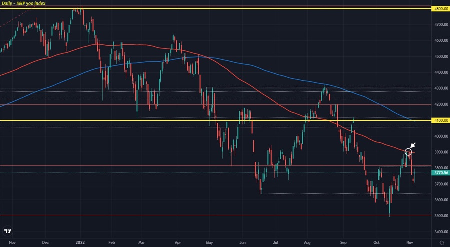Open chart settings gear icon

(442, 242)
